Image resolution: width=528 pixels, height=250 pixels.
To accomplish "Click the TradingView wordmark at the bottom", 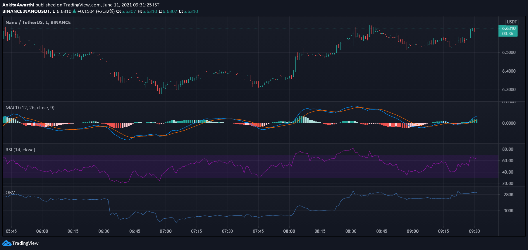I will pos(25,243).
